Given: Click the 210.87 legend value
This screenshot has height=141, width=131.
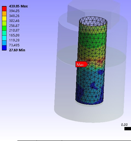Looking at the screenshot, I should pos(14,30).
